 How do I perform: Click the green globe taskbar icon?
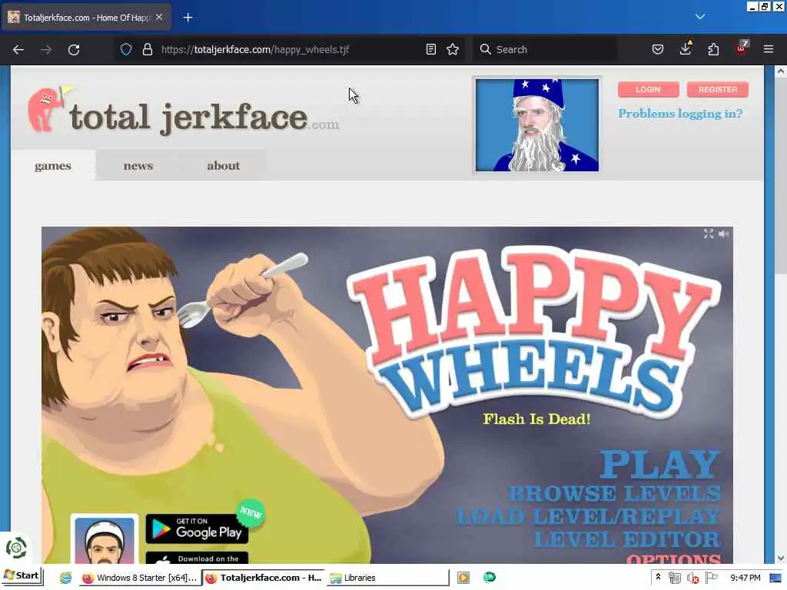pyautogui.click(x=490, y=578)
